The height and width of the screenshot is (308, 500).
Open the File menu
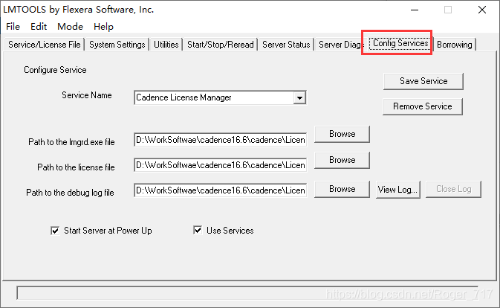pyautogui.click(x=13, y=26)
